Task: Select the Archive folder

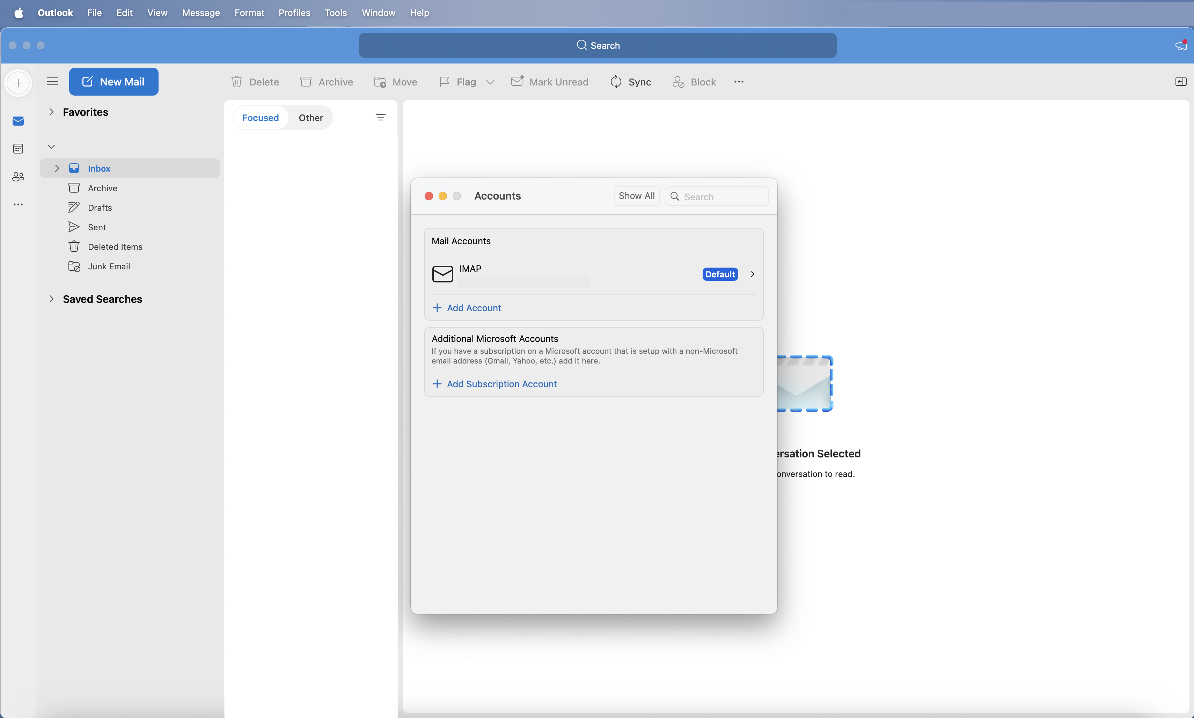Action: click(130, 188)
